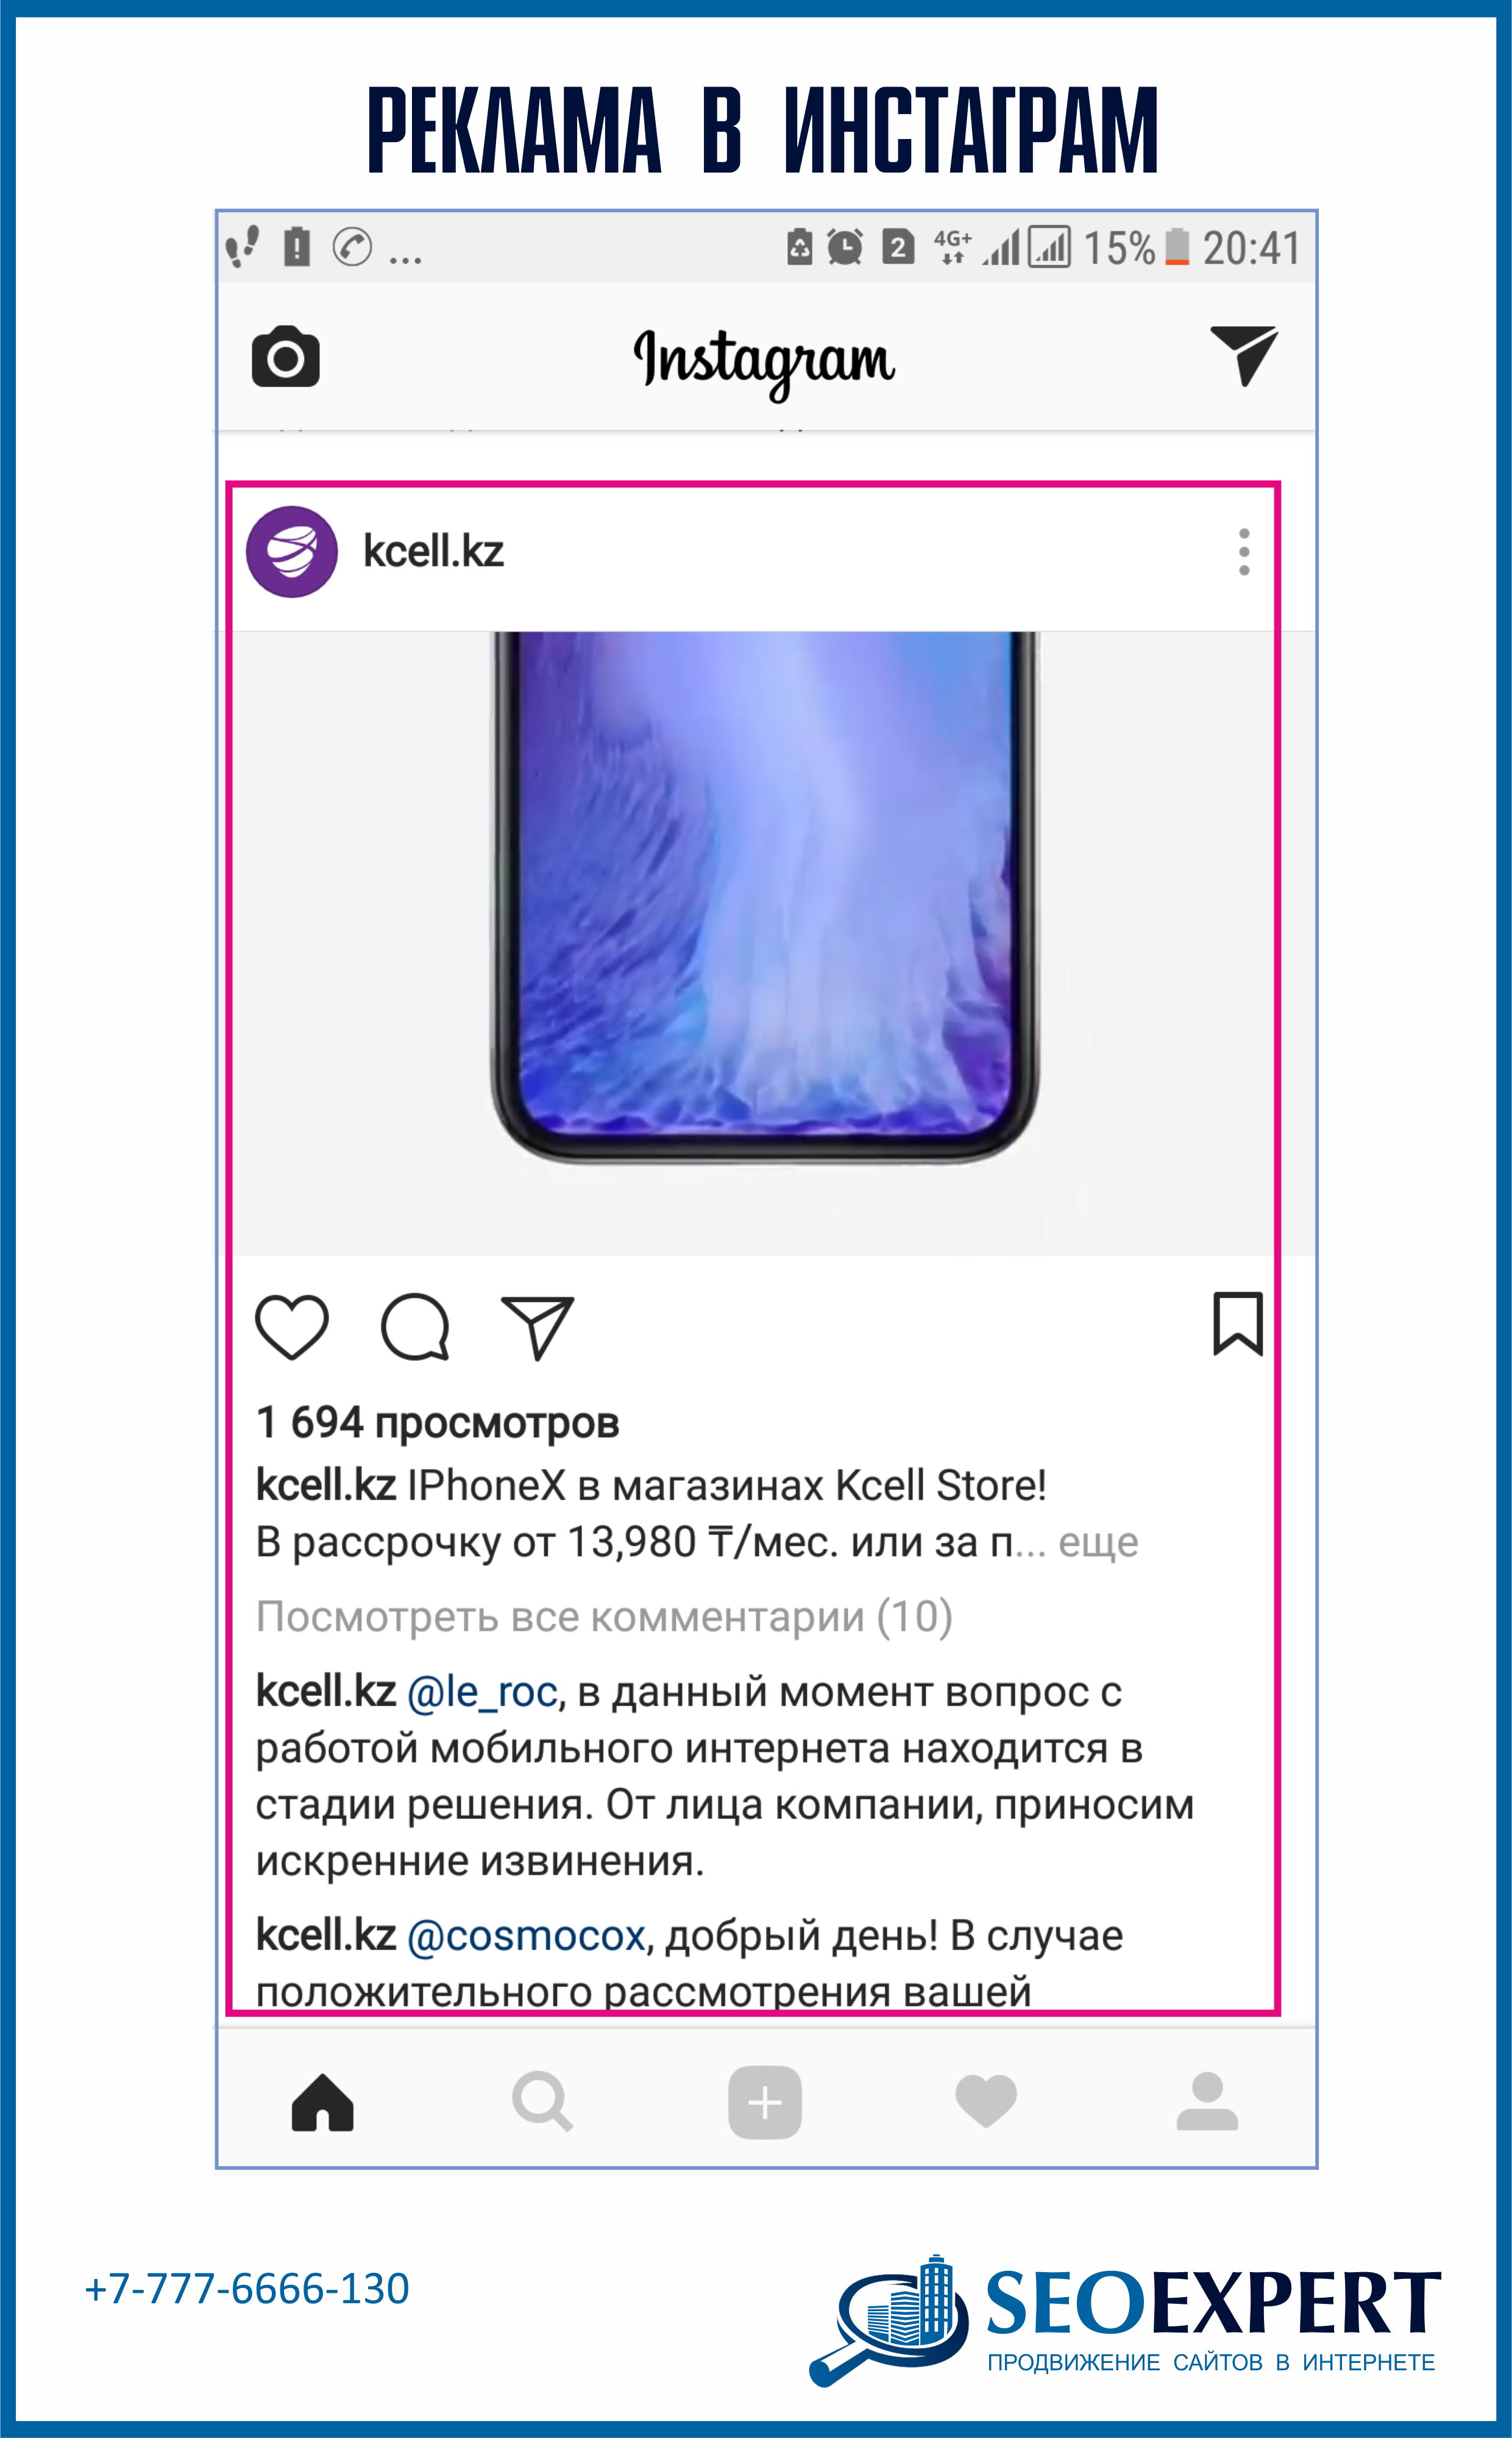
Task: Tap the iPhone X video post
Action: tap(765, 942)
